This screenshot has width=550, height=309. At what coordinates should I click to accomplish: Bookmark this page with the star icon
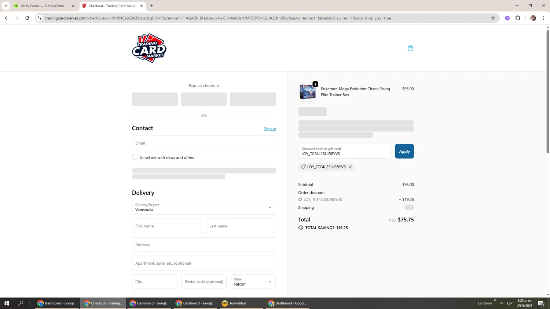coord(493,18)
